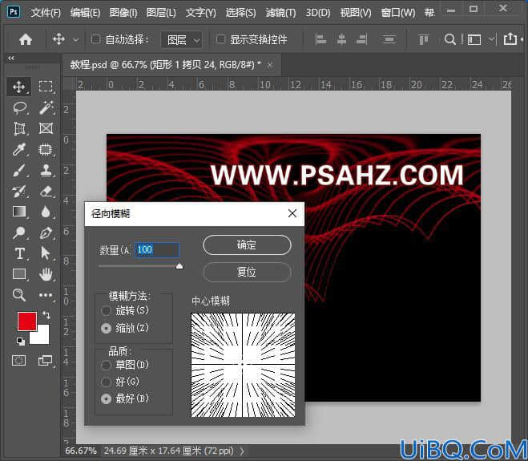
Task: Set blur center in 中心模糊 preview
Action: 243,365
